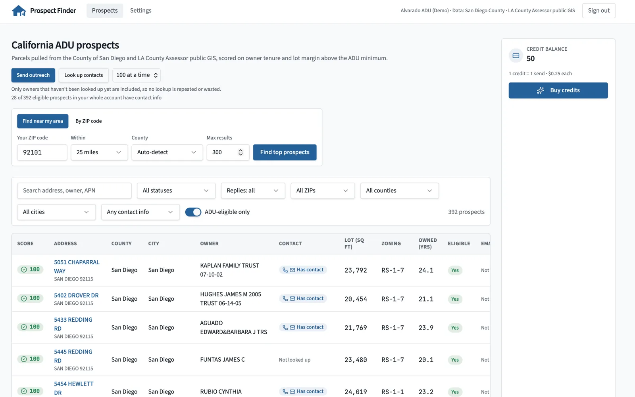The image size is (635, 397).
Task: Toggle the ADU-eligible only switch
Action: point(193,212)
